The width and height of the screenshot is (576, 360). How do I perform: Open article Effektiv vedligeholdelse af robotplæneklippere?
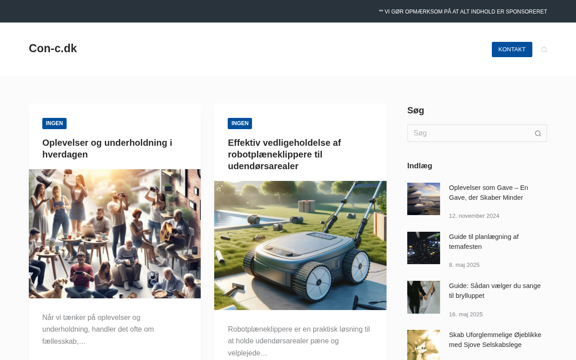[x=284, y=154]
